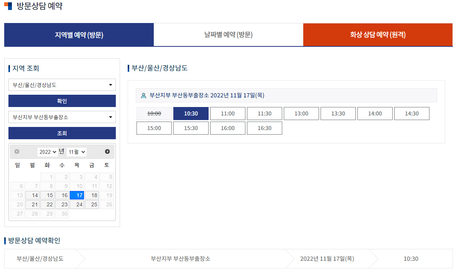459x275 pixels.
Task: Select the 14:30 time slot
Action: point(411,113)
